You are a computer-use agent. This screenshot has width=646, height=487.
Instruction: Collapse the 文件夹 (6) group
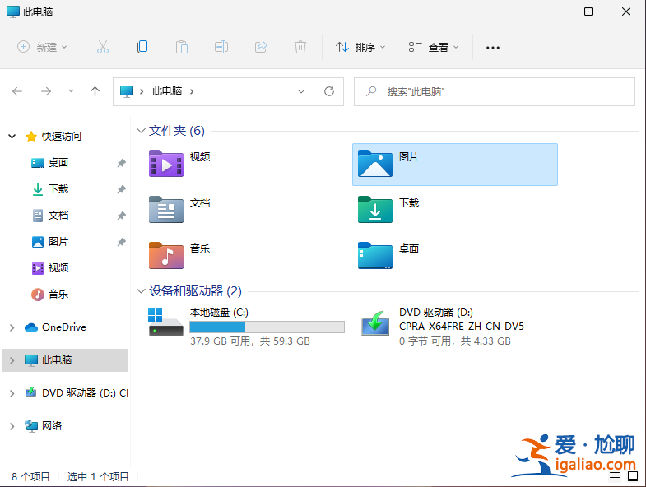coord(141,131)
